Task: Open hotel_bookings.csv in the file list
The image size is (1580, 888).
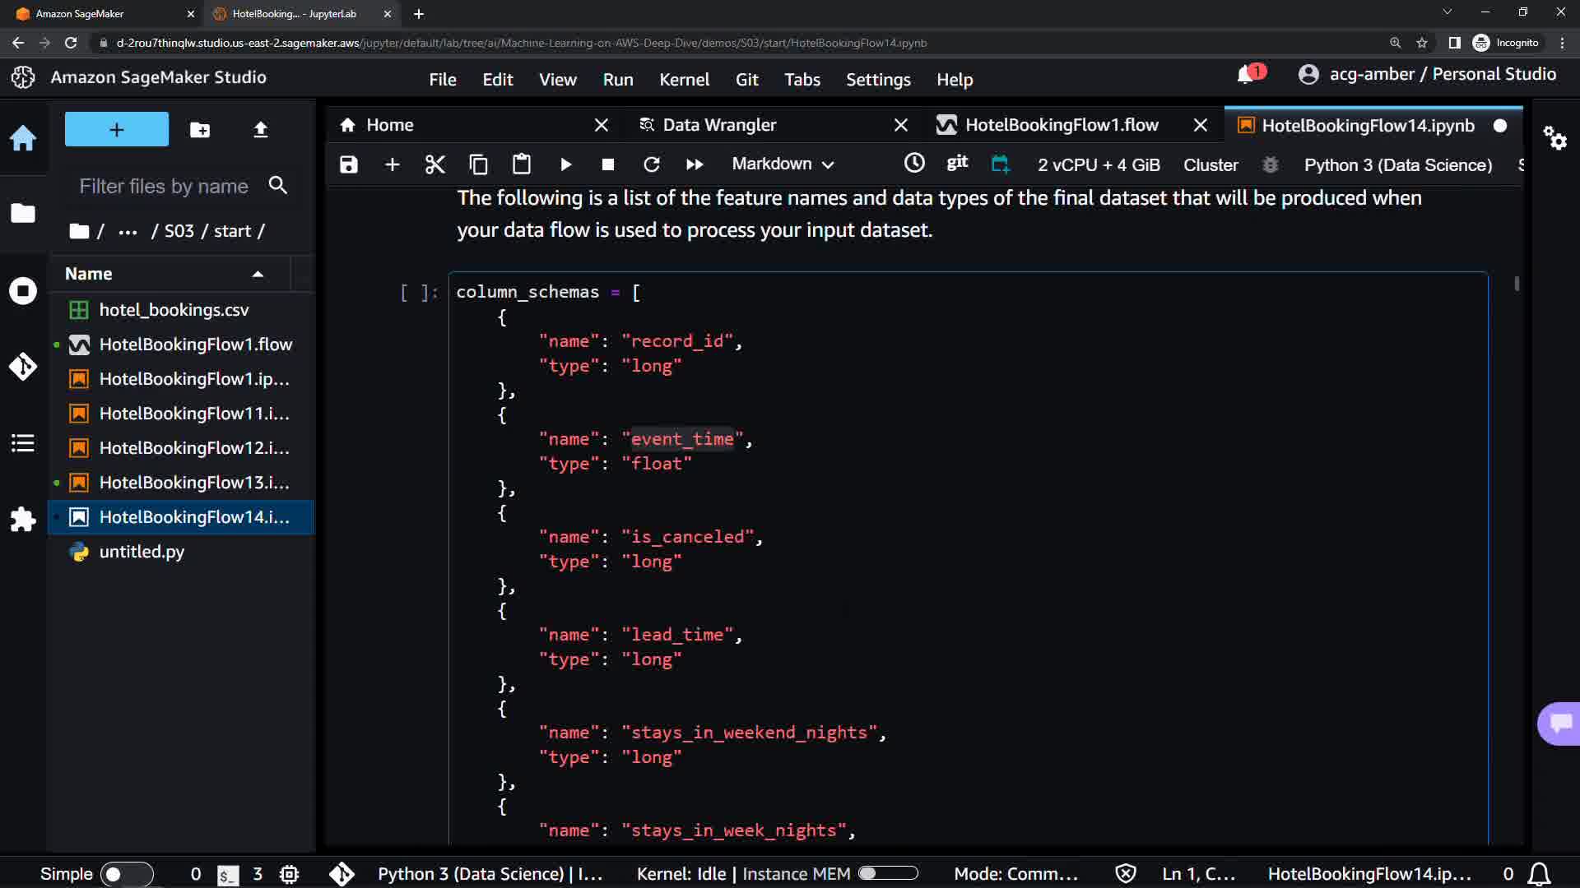Action: [174, 310]
